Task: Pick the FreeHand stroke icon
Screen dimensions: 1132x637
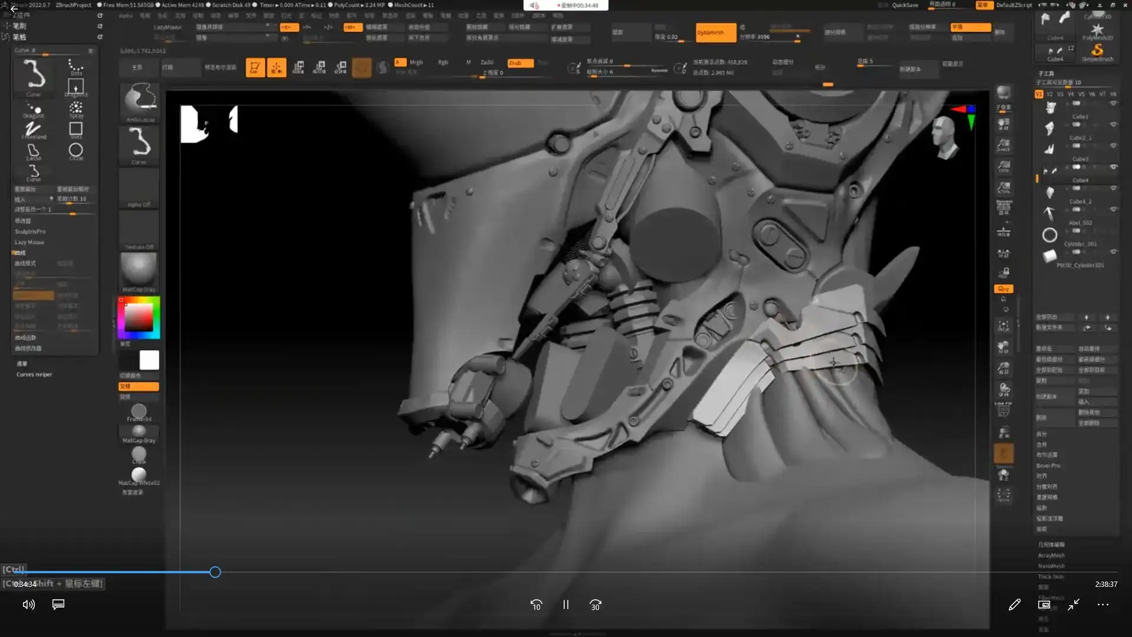Action: point(33,130)
